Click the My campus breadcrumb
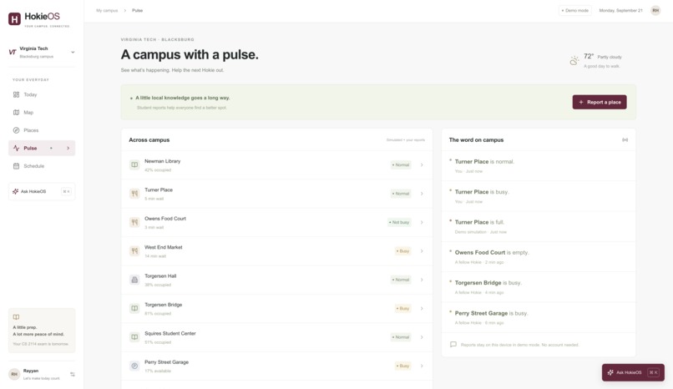 coord(107,10)
